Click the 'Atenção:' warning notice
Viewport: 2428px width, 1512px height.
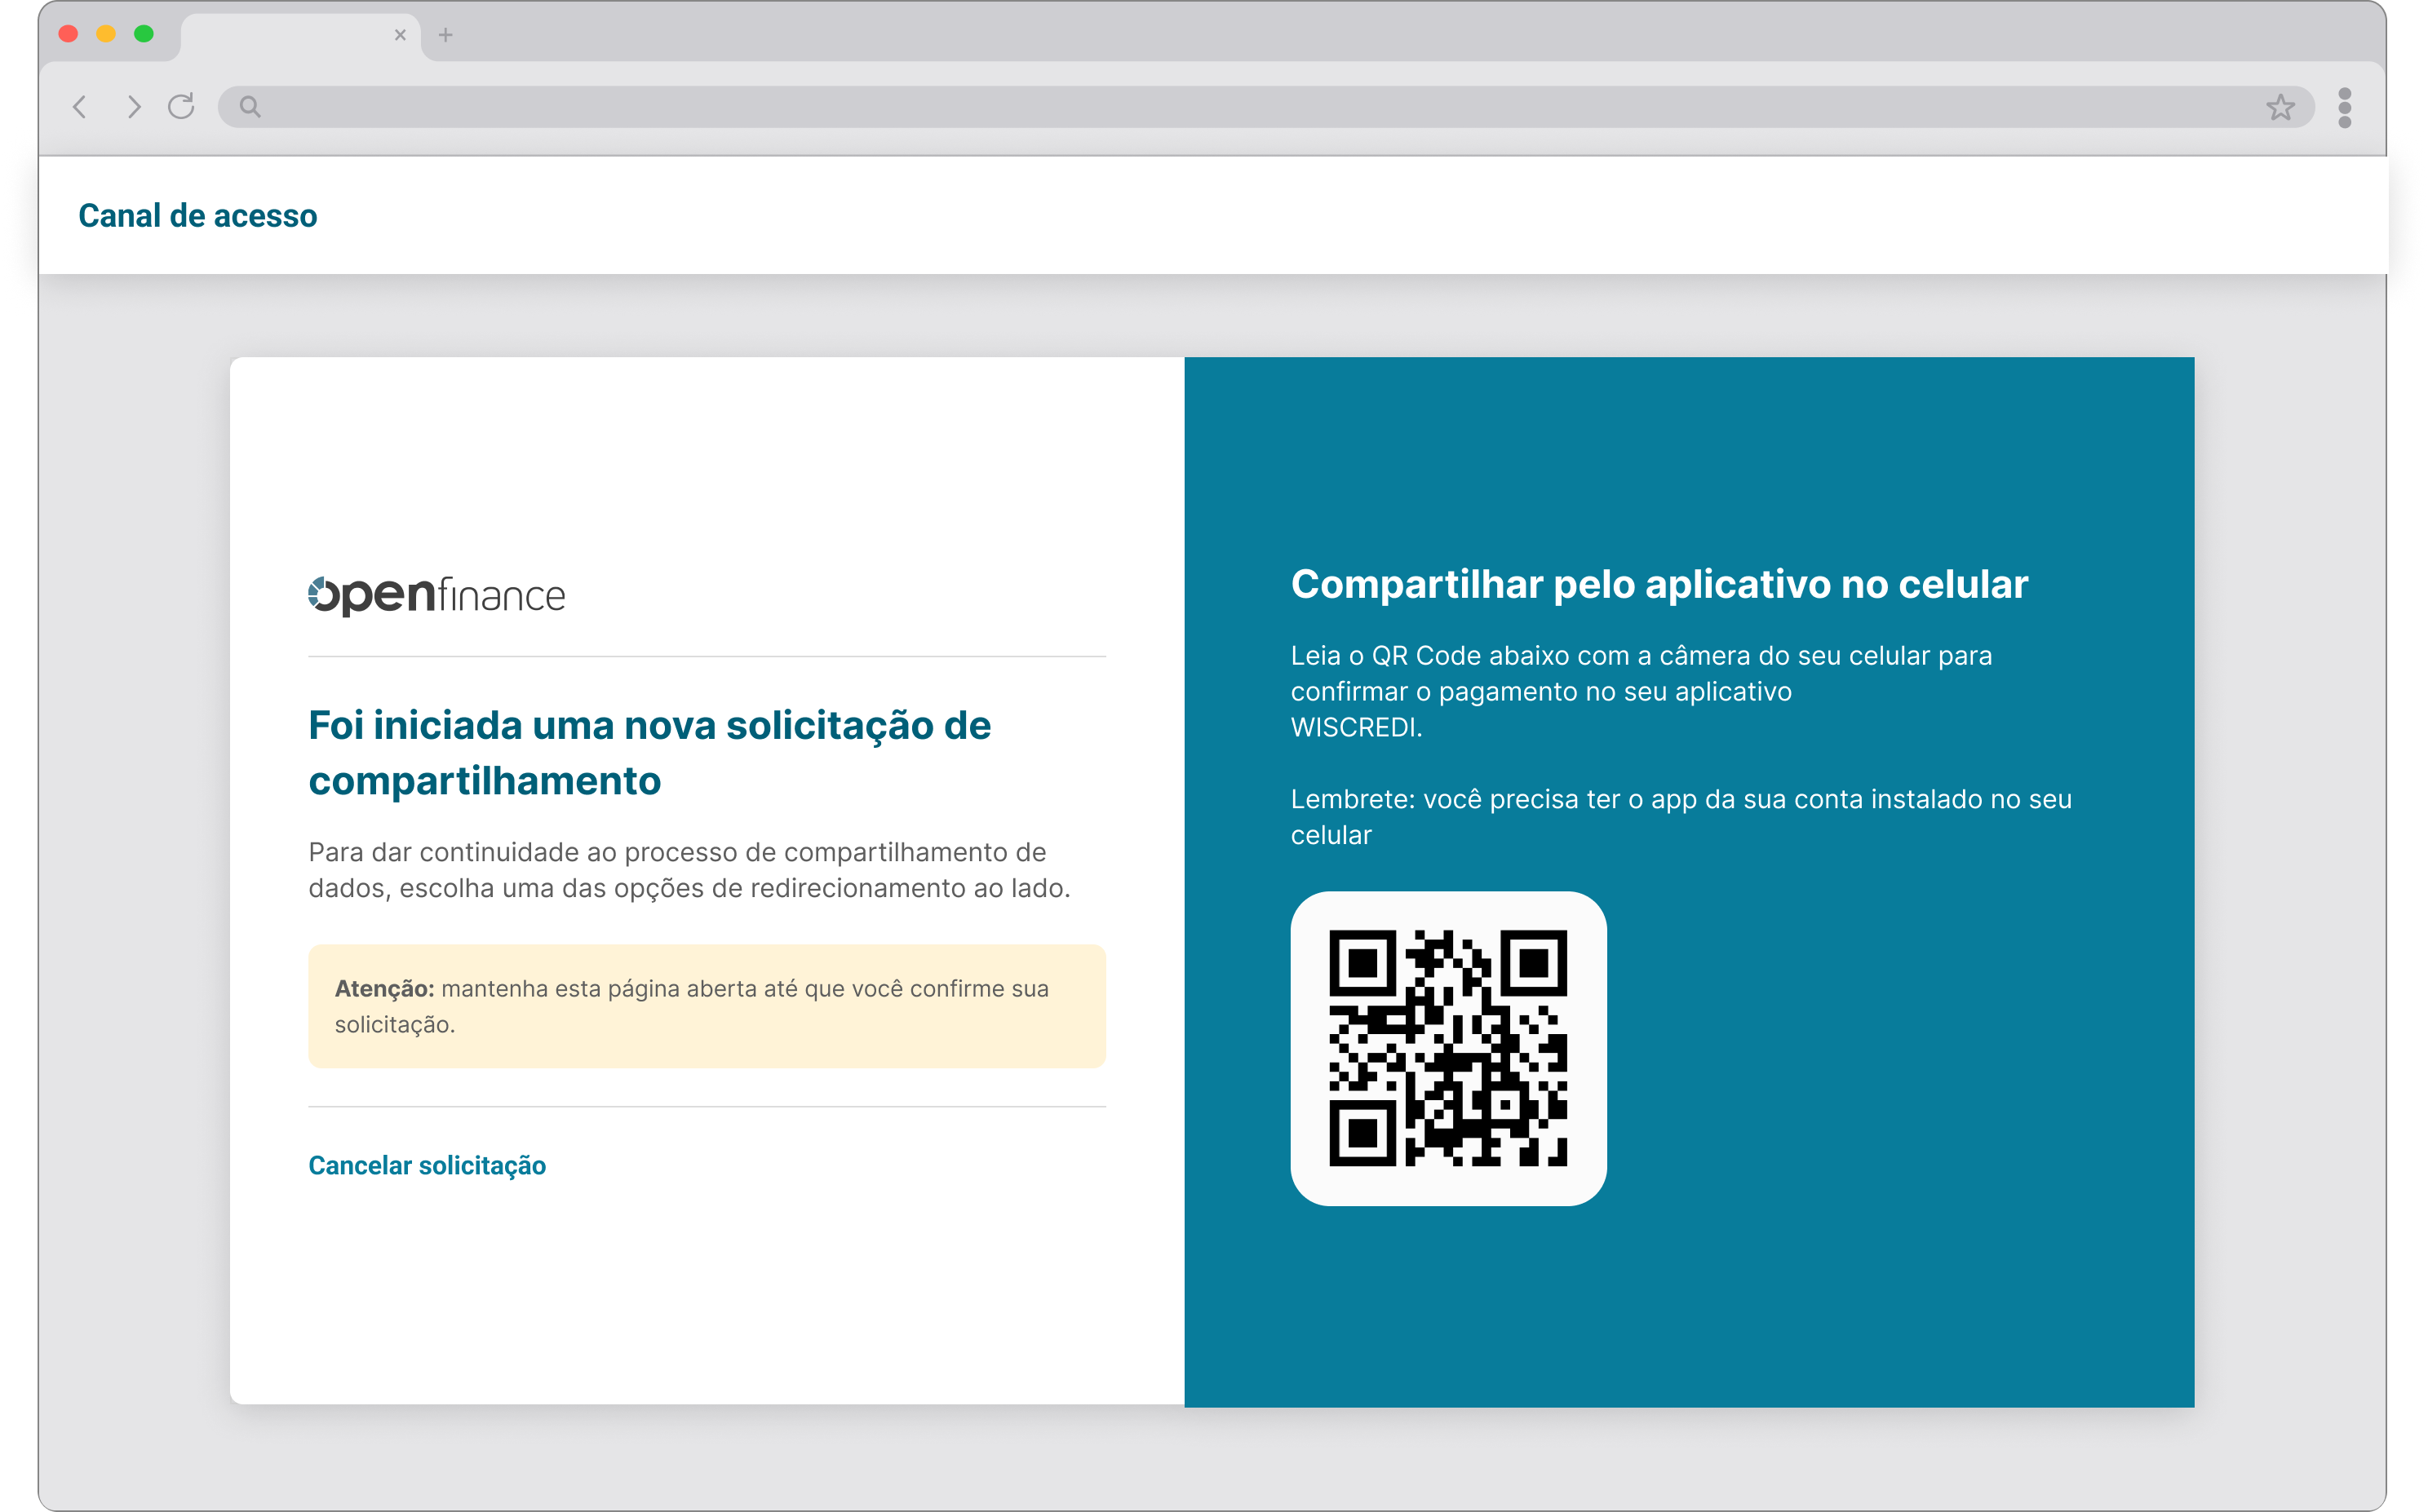707,1006
